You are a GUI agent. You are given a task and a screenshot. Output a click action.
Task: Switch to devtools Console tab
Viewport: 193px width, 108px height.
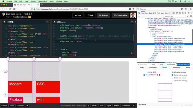[x=147, y=13]
